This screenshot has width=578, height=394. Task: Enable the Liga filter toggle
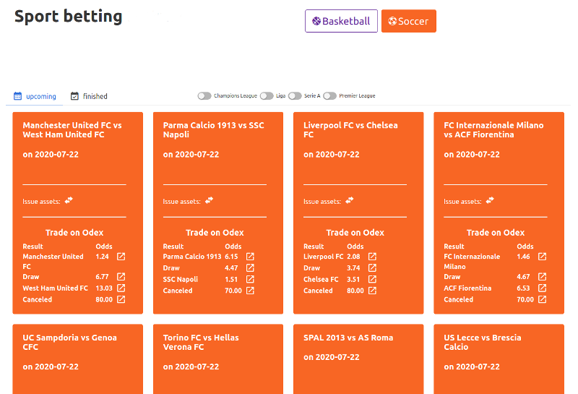click(x=267, y=96)
